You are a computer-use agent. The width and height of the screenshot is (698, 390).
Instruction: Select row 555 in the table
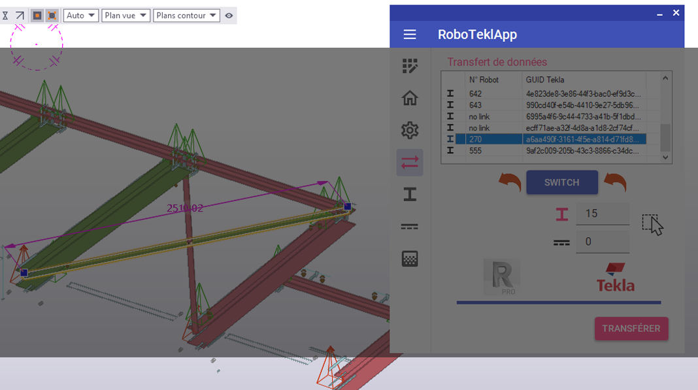pyautogui.click(x=545, y=151)
